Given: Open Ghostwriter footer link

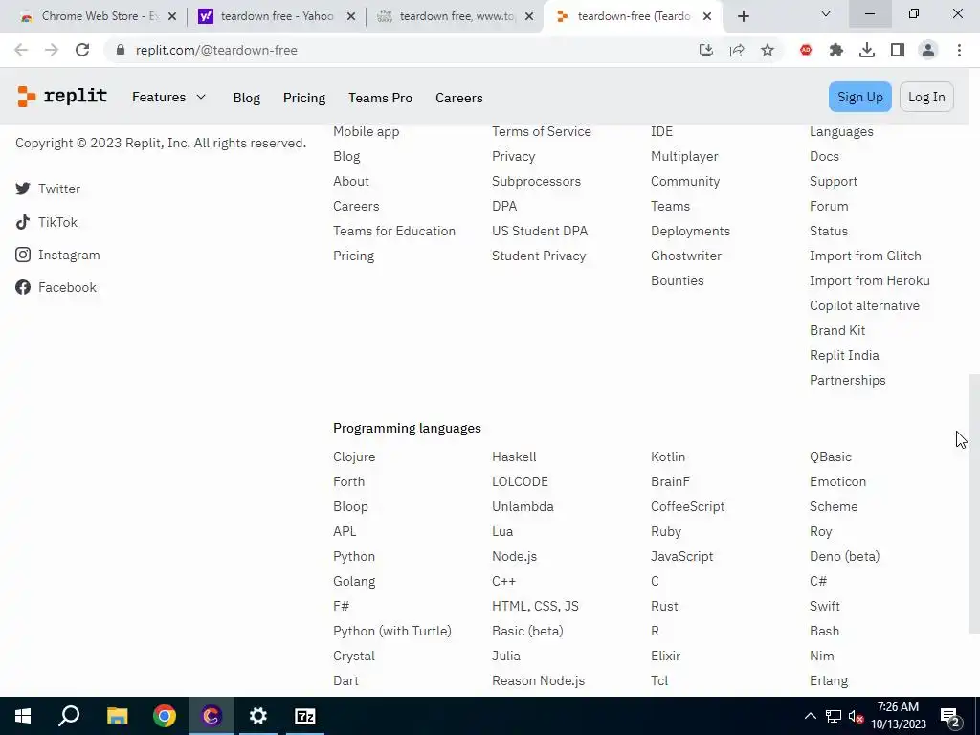Looking at the screenshot, I should pos(685,256).
